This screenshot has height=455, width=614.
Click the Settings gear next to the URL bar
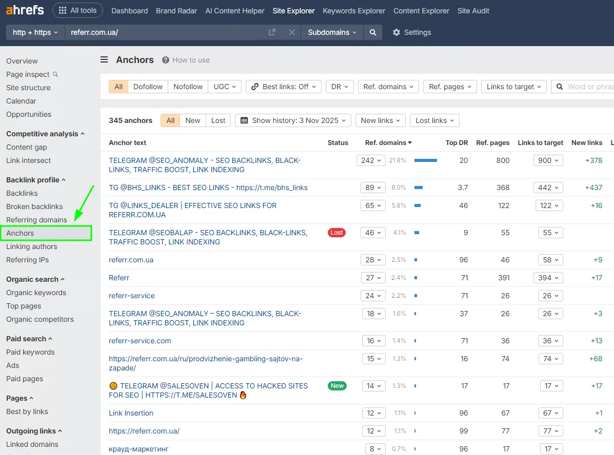(397, 32)
